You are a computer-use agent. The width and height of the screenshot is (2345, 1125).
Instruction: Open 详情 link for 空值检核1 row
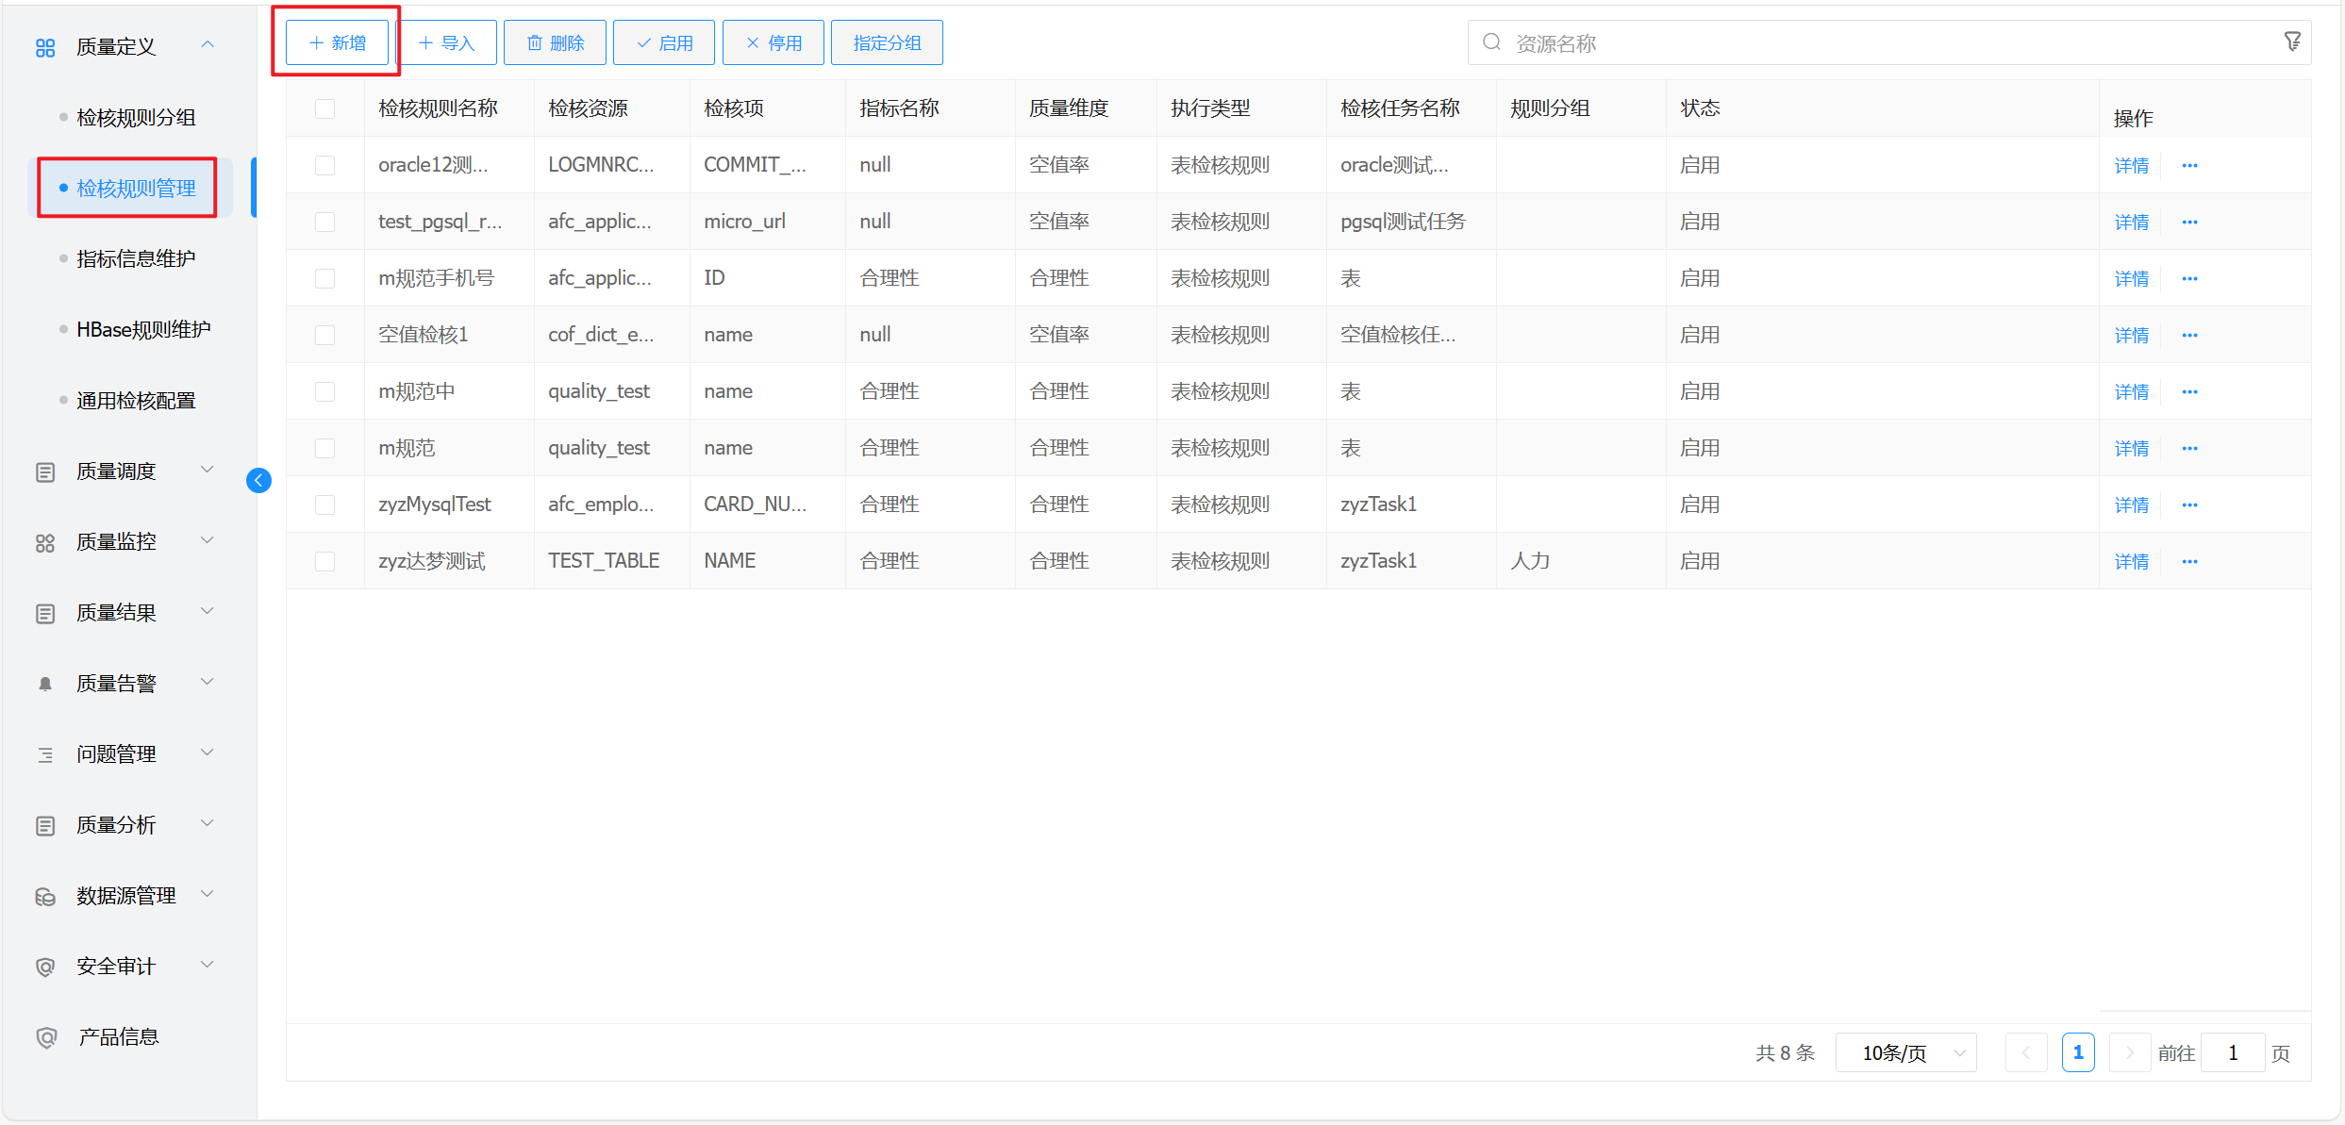pos(2131,336)
